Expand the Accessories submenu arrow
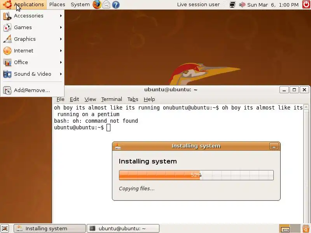311x233 pixels. point(61,16)
